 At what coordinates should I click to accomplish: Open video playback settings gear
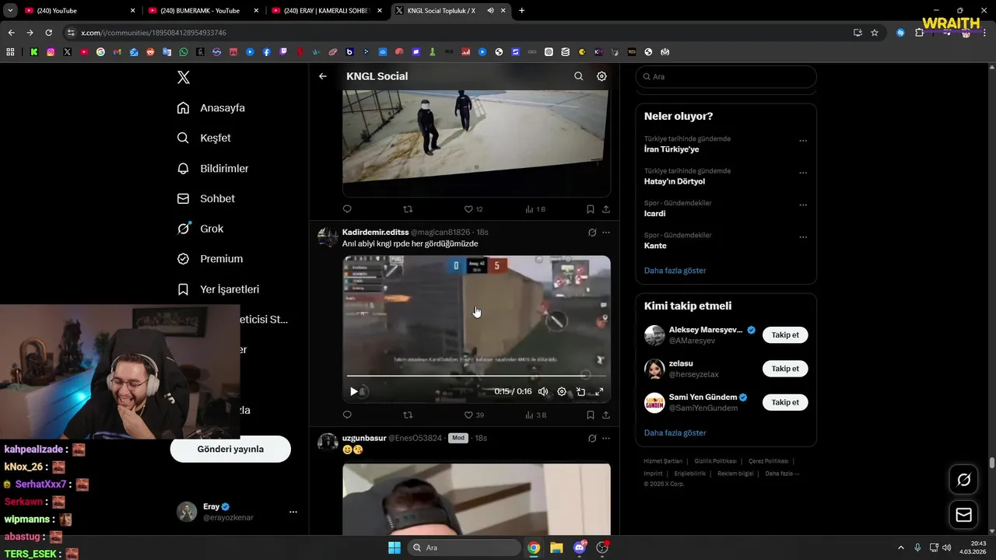(x=562, y=392)
